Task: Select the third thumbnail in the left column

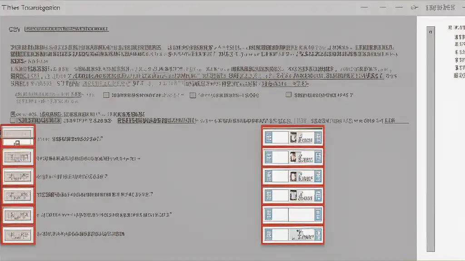Action: tap(18, 177)
